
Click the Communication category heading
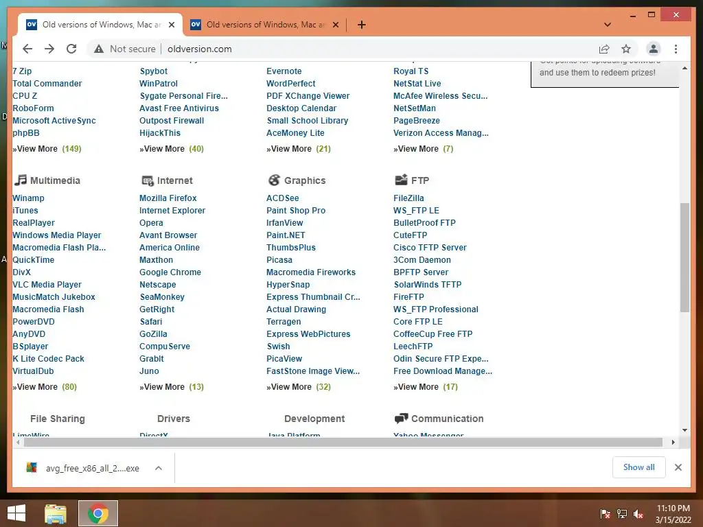point(448,419)
